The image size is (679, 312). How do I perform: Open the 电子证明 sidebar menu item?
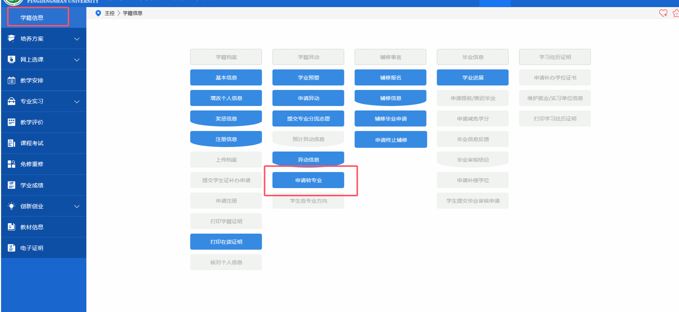click(x=32, y=248)
